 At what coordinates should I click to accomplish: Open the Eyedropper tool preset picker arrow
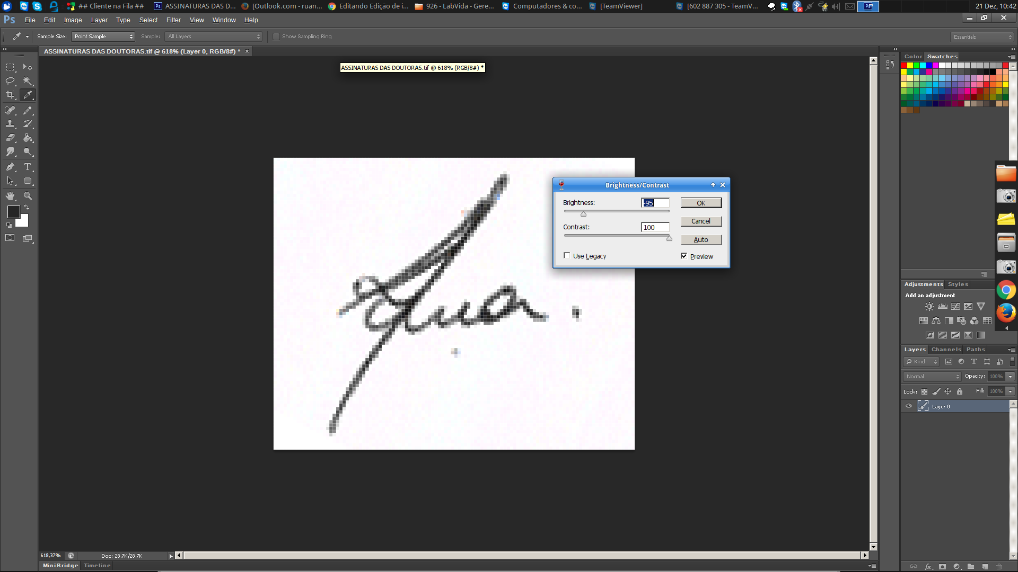(27, 37)
